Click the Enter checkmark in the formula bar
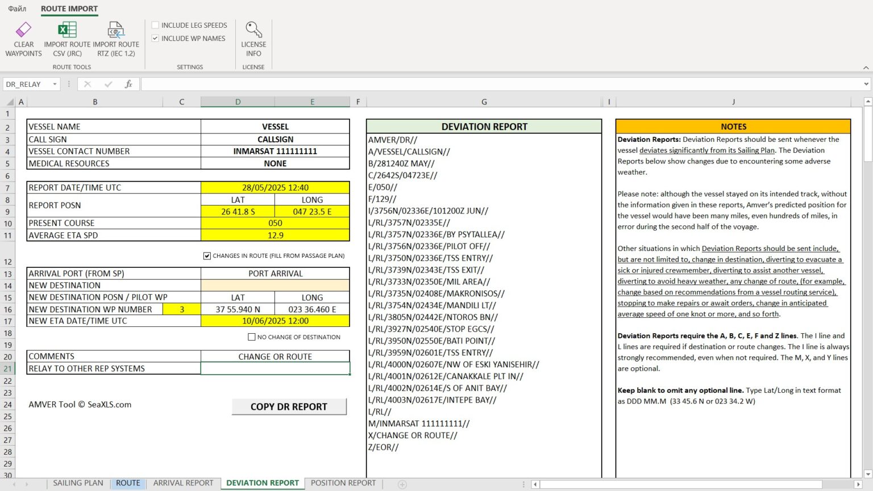 [108, 83]
